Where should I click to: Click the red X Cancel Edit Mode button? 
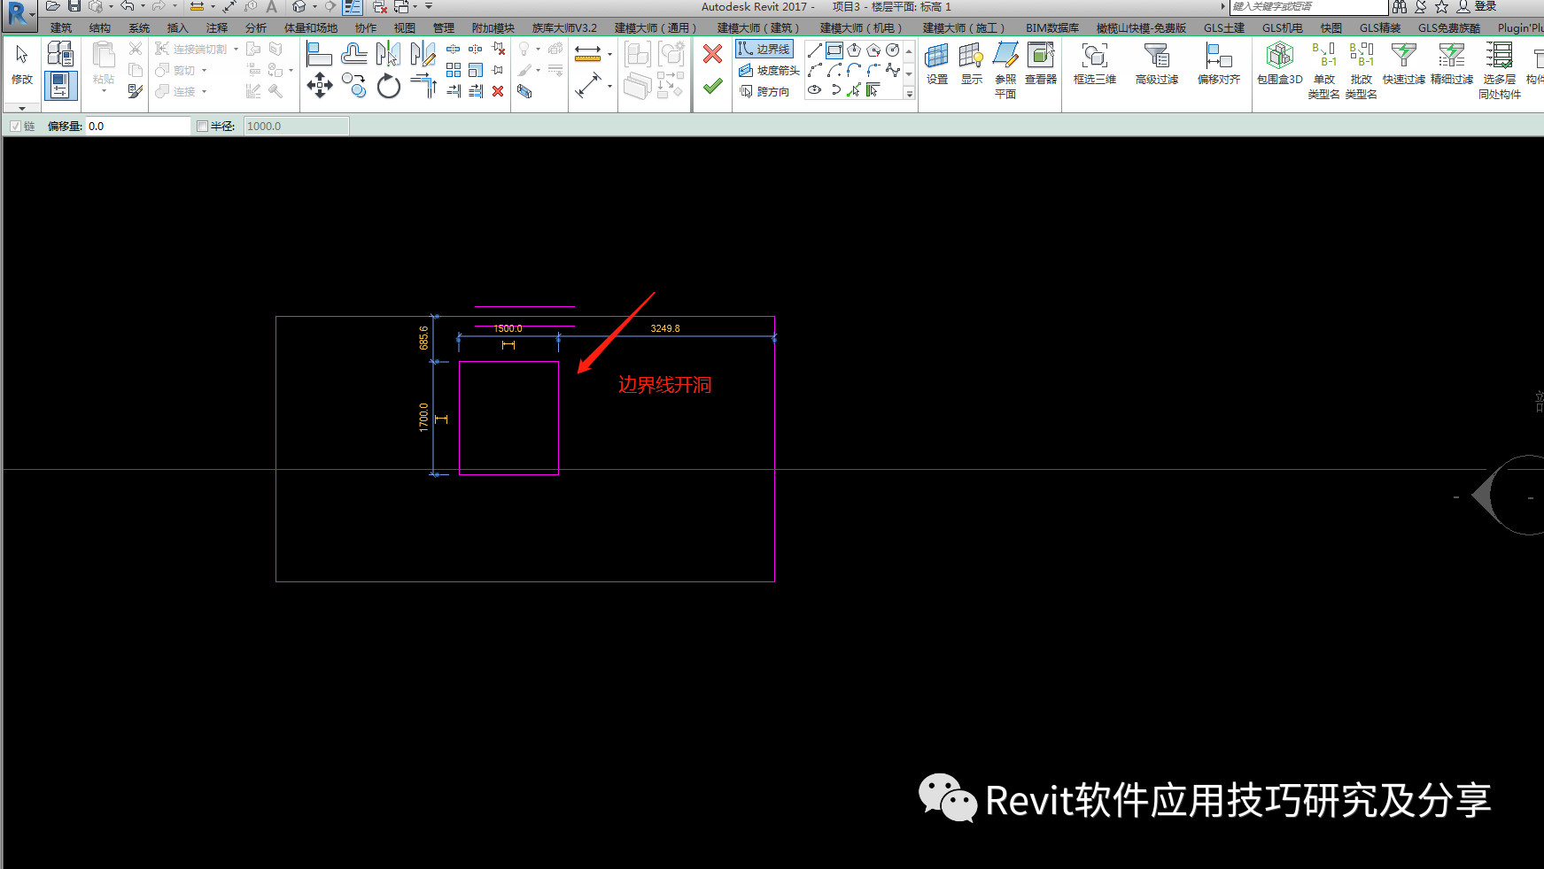point(712,55)
